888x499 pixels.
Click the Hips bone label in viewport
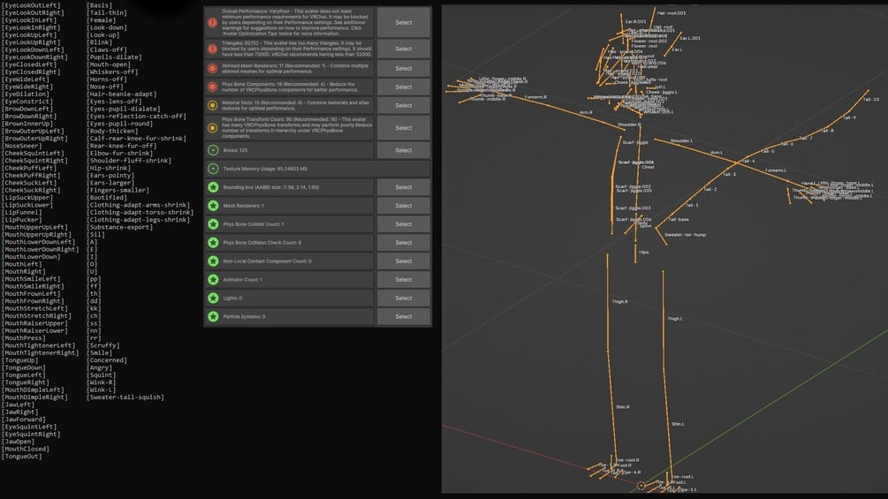644,253
